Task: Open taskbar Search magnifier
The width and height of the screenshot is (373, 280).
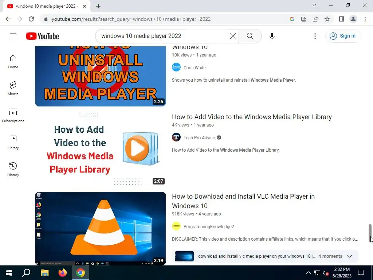Action: click(x=26, y=273)
